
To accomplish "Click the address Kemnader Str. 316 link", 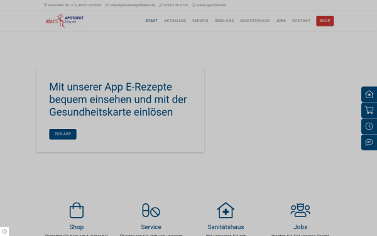I will pos(75,5).
